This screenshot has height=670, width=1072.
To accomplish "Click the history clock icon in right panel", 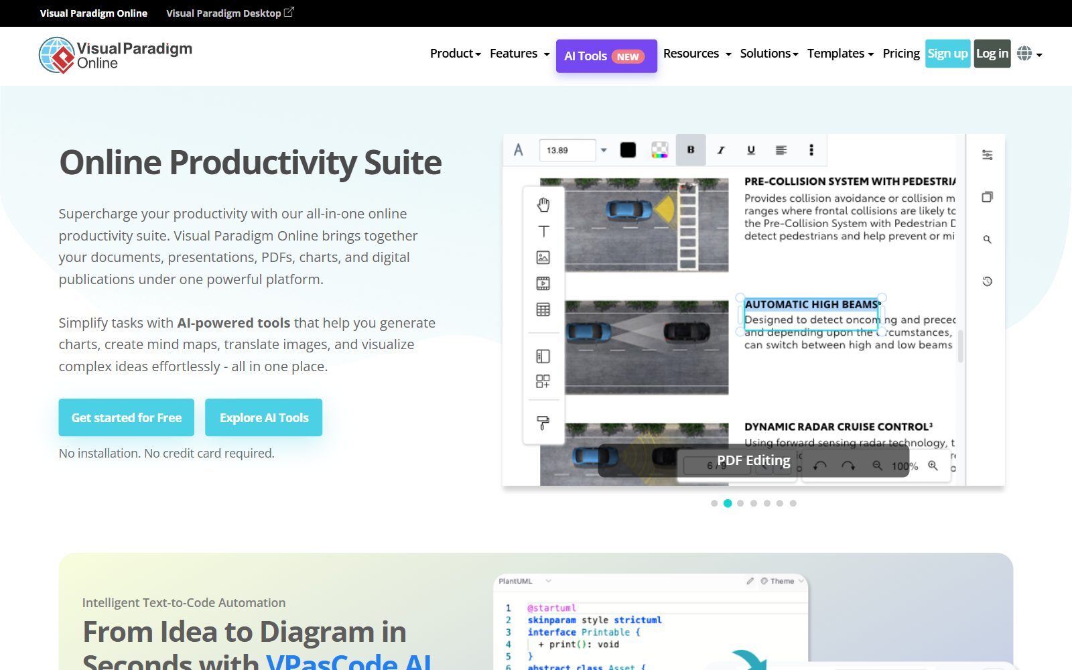I will [x=988, y=281].
